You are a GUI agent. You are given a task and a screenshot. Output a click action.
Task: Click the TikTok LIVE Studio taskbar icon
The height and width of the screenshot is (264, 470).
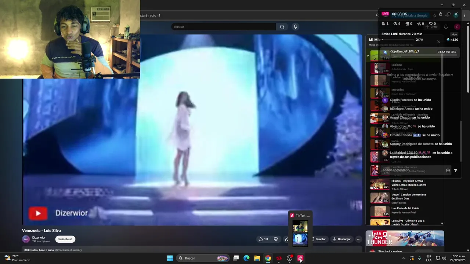(300, 258)
